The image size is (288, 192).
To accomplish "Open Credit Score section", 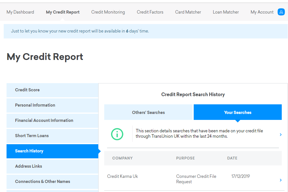I will pyautogui.click(x=52, y=90).
